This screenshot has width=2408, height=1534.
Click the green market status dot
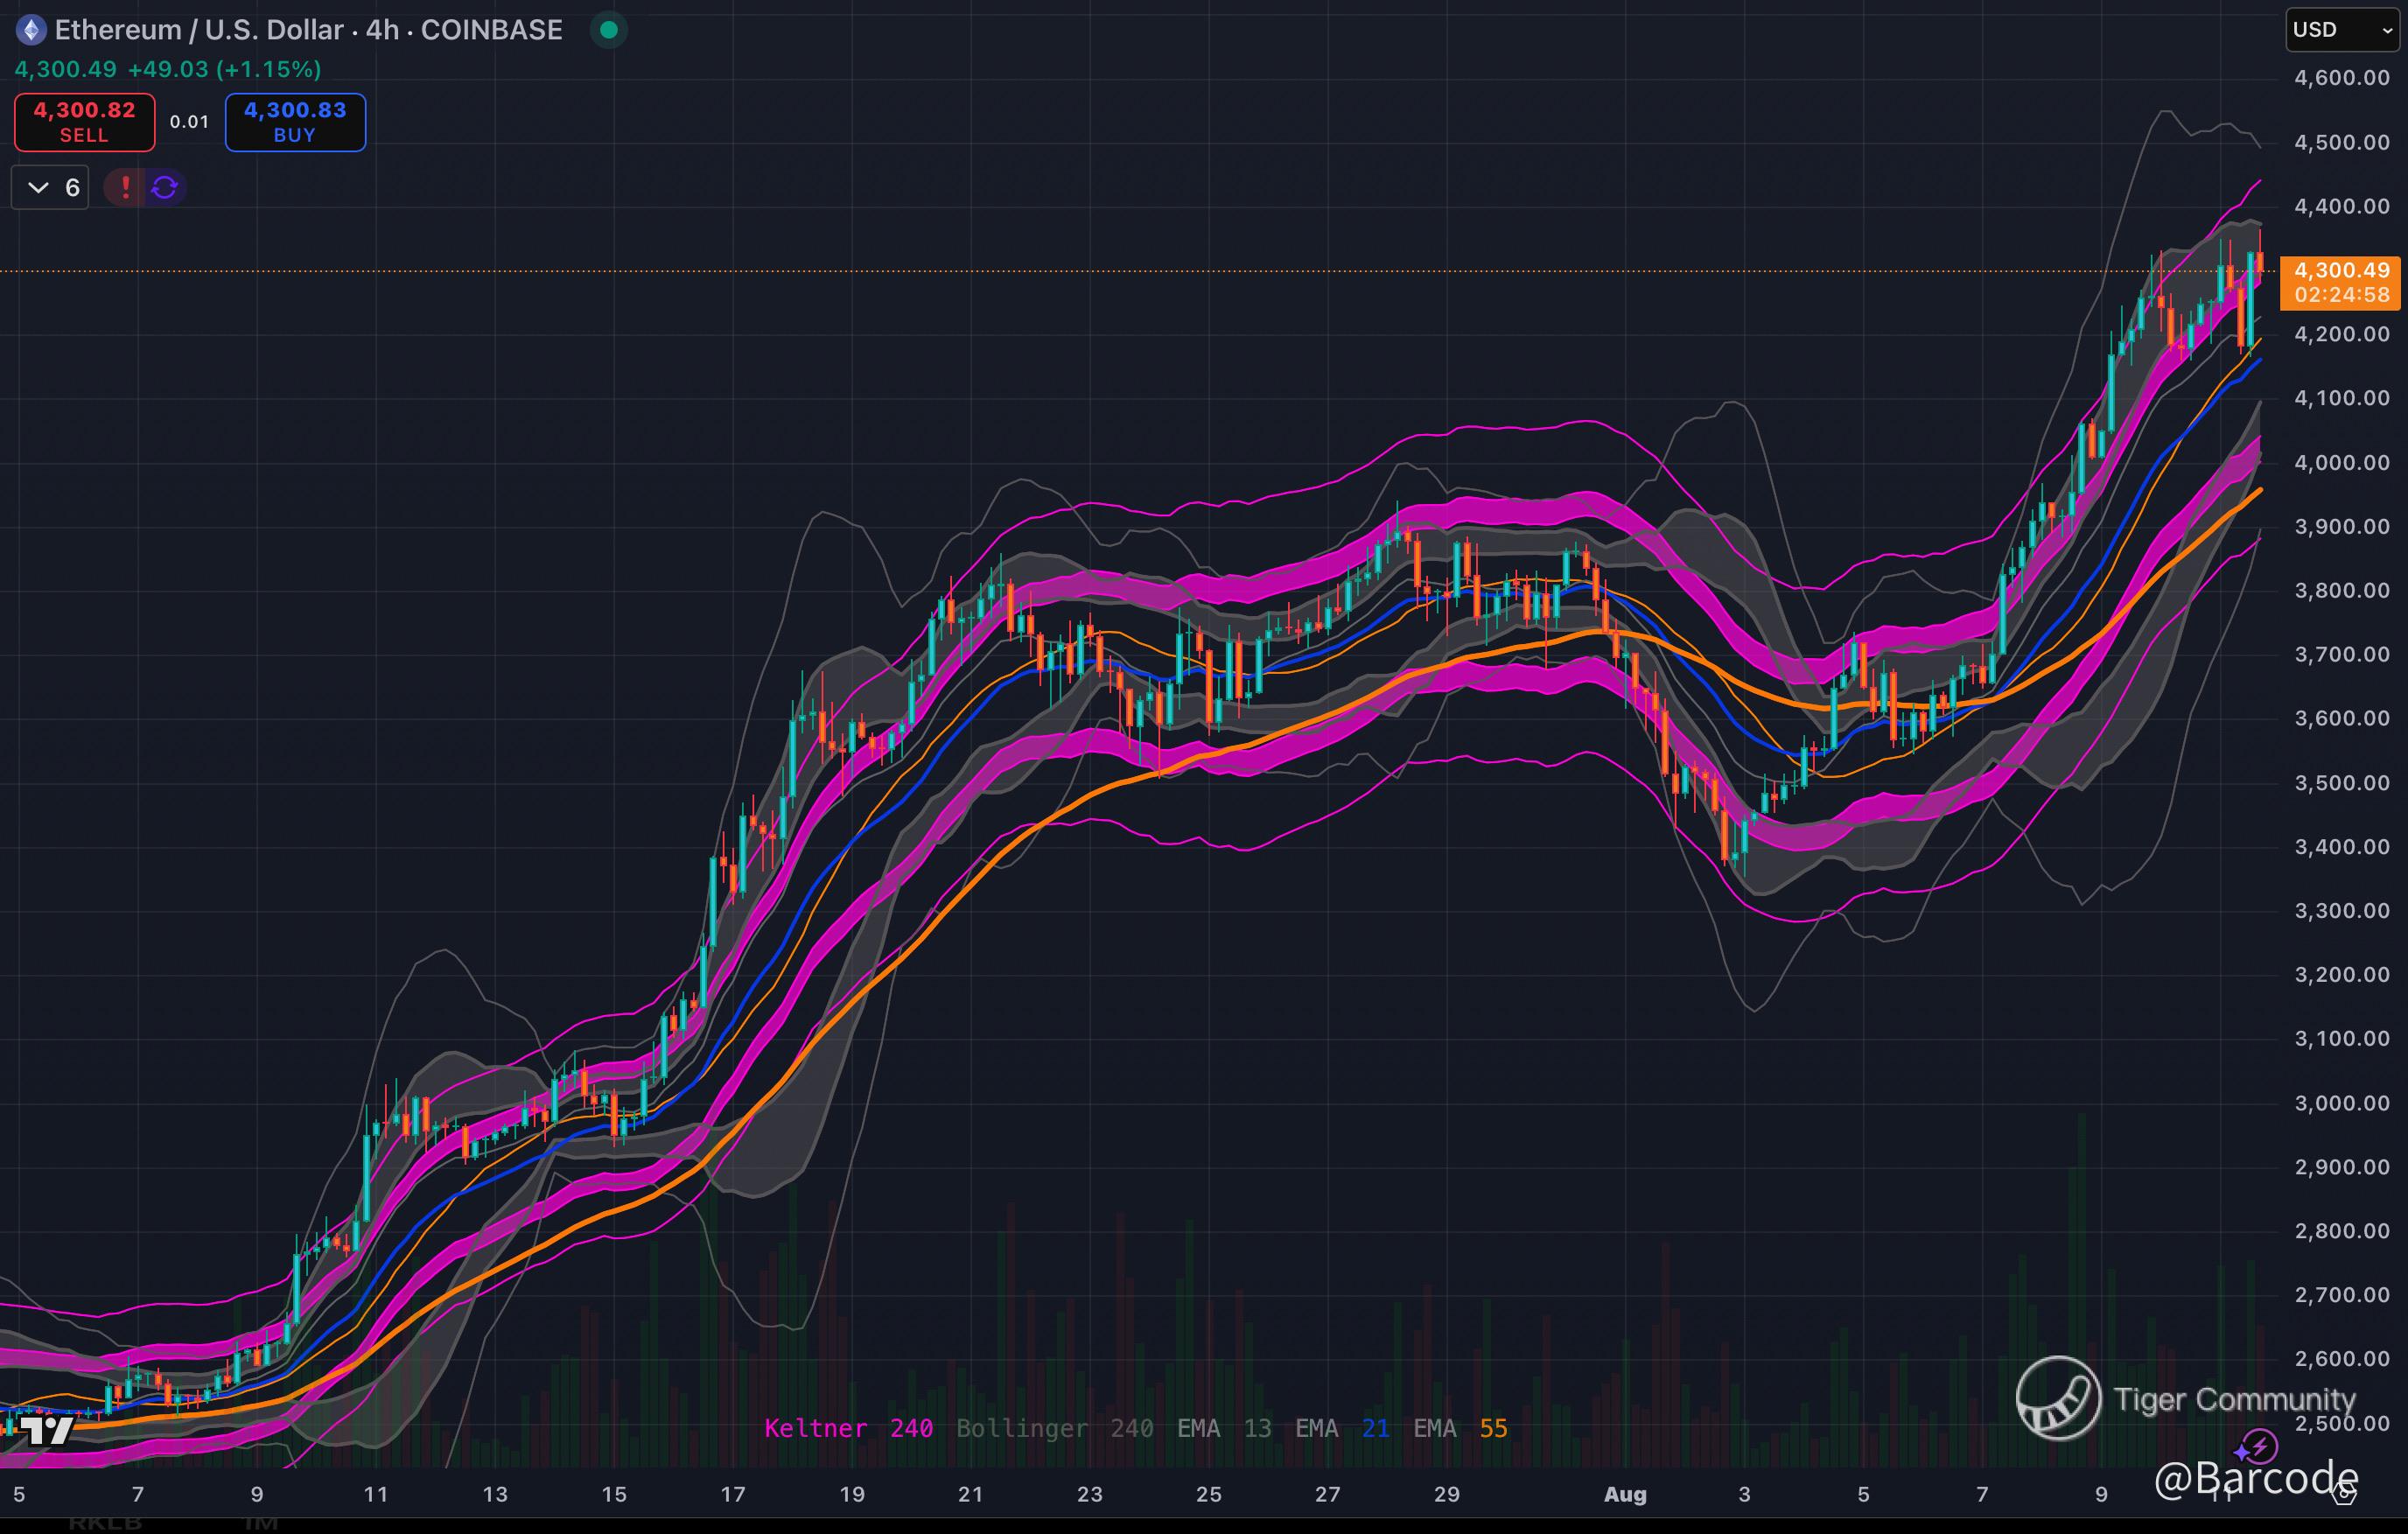pyautogui.click(x=609, y=30)
